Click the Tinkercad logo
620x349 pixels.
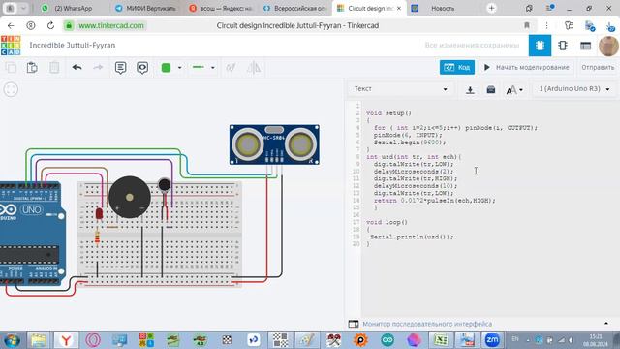pos(11,46)
